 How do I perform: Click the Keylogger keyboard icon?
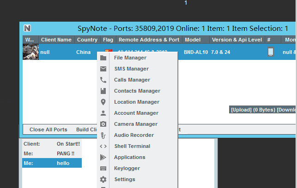coord(103,168)
